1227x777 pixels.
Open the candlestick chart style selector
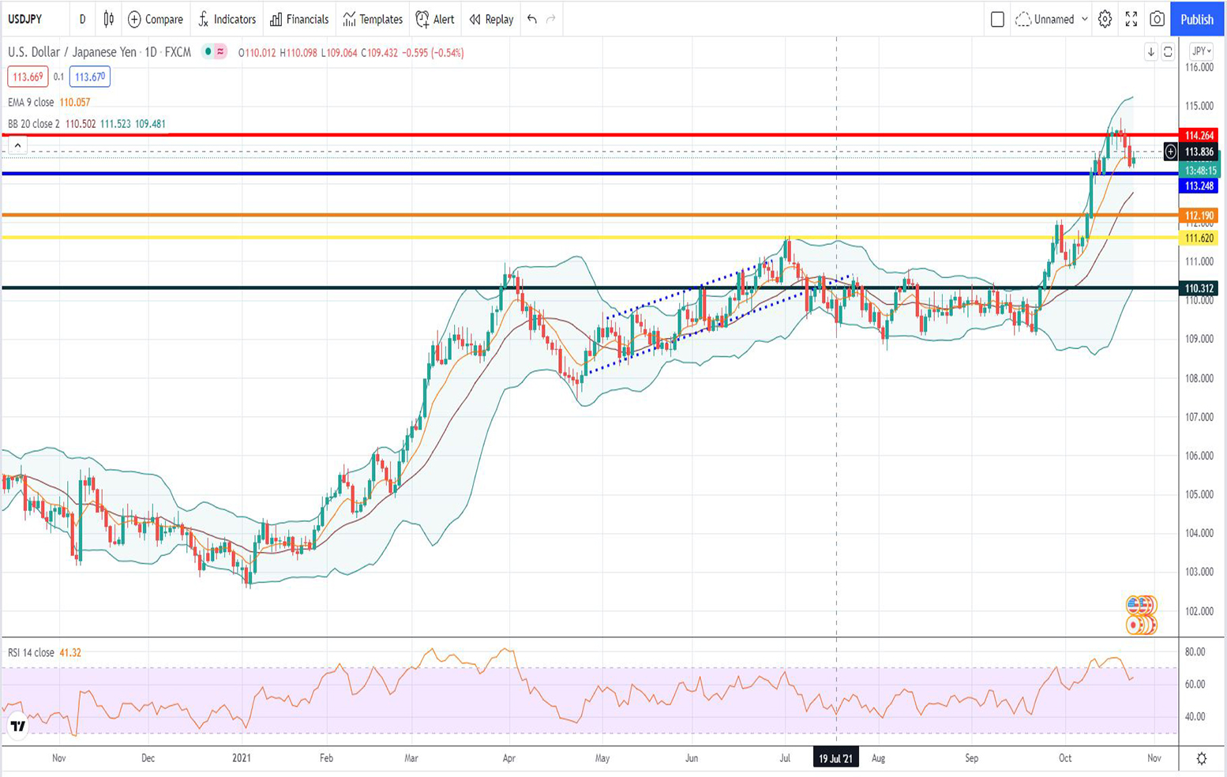click(x=109, y=19)
